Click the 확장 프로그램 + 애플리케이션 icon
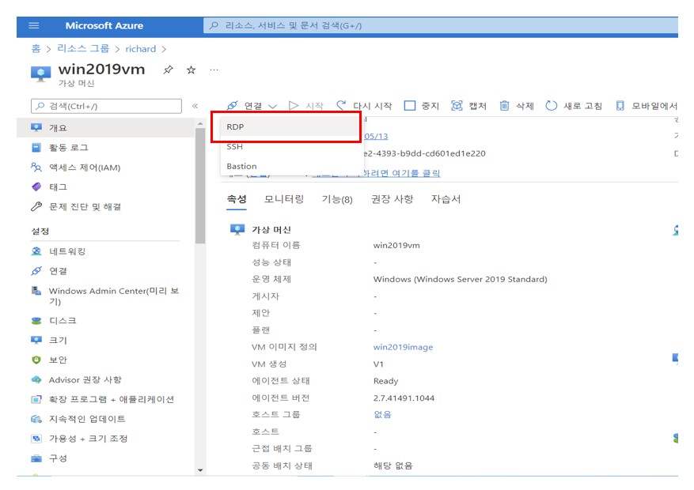 pos(36,399)
